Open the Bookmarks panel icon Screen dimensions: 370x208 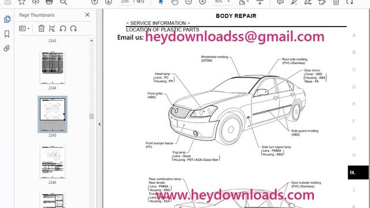[x=7, y=34]
